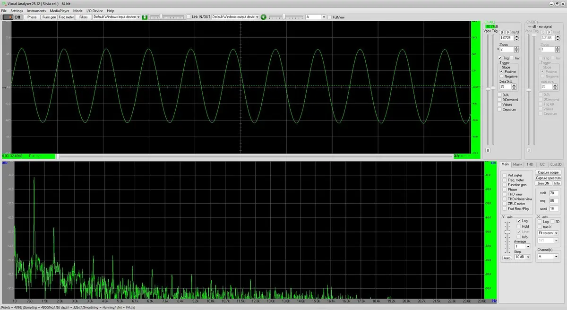Toggle Y-axis Hold checkbox
The height and width of the screenshot is (310, 567).
click(519, 226)
